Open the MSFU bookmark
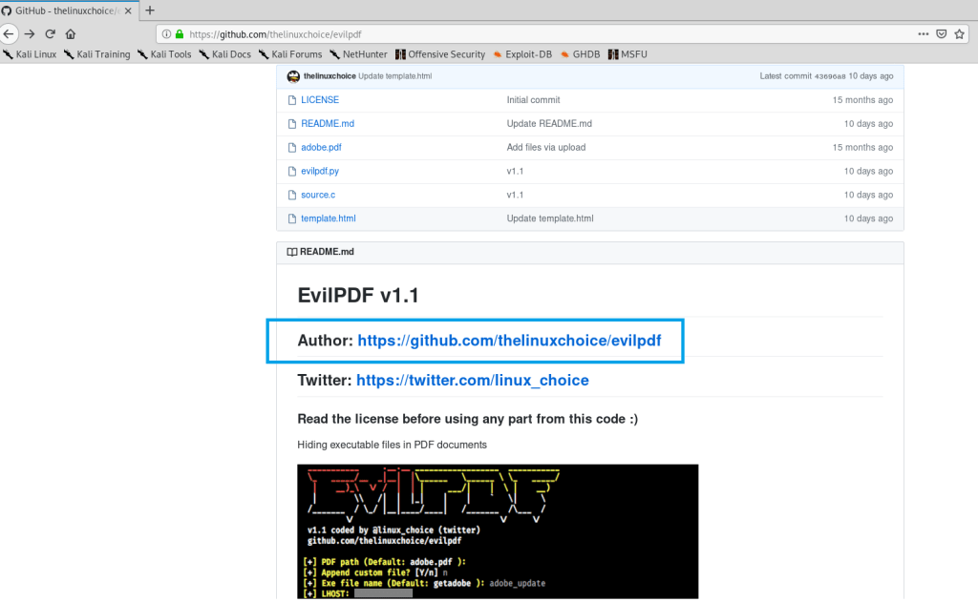 (x=627, y=54)
